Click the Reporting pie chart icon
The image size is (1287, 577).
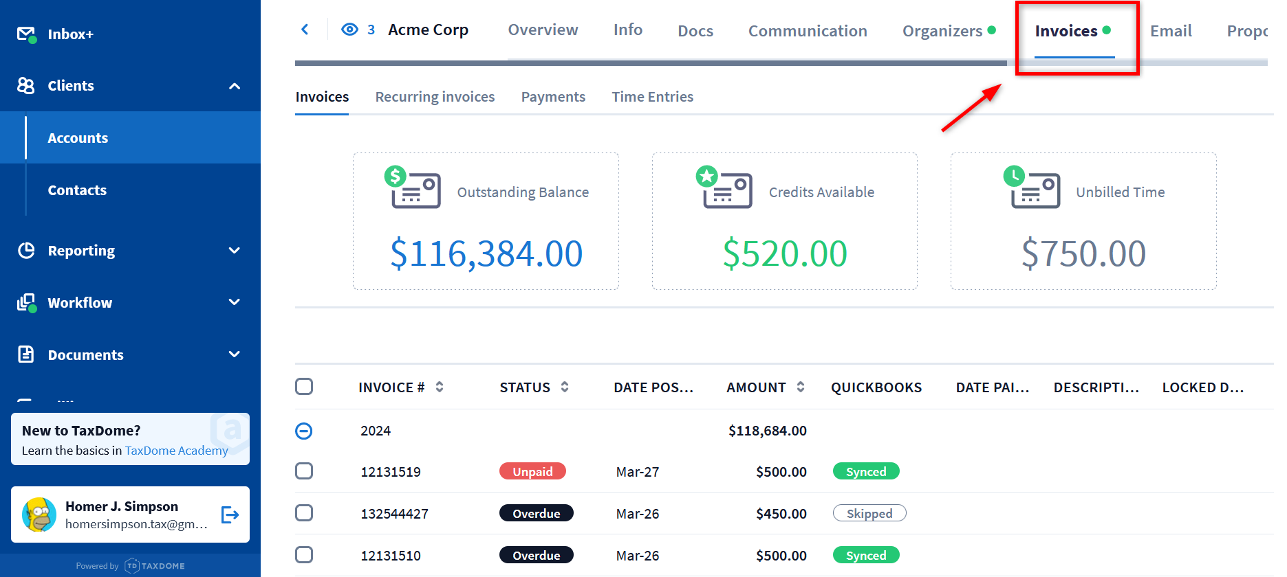click(x=26, y=251)
